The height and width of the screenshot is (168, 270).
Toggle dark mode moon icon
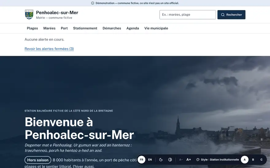click(161, 159)
